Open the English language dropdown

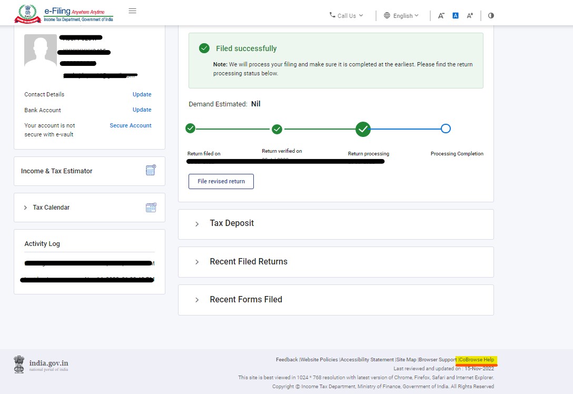coord(401,15)
